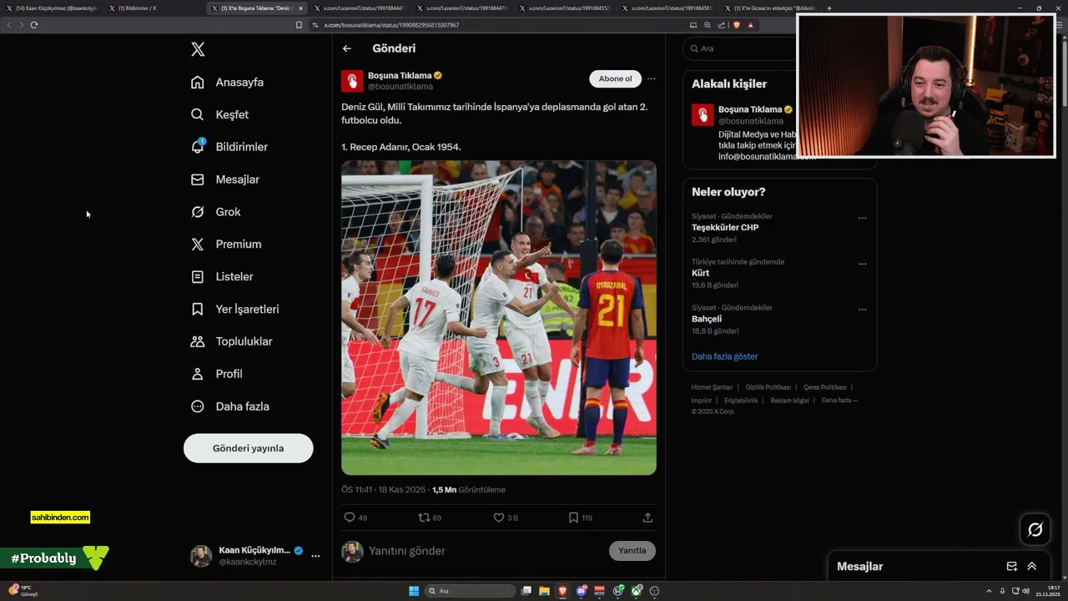The image size is (1068, 601).
Task: Open the Kürt trending topic
Action: [x=700, y=273]
